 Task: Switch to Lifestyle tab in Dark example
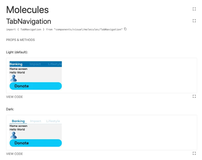53,121
